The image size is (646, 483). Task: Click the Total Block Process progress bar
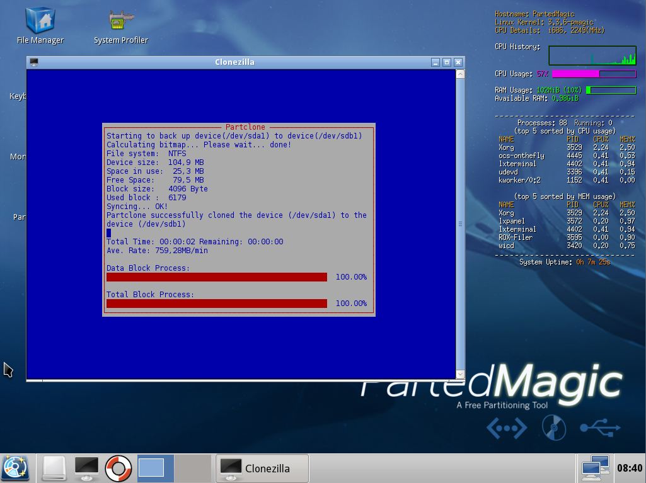click(x=217, y=304)
